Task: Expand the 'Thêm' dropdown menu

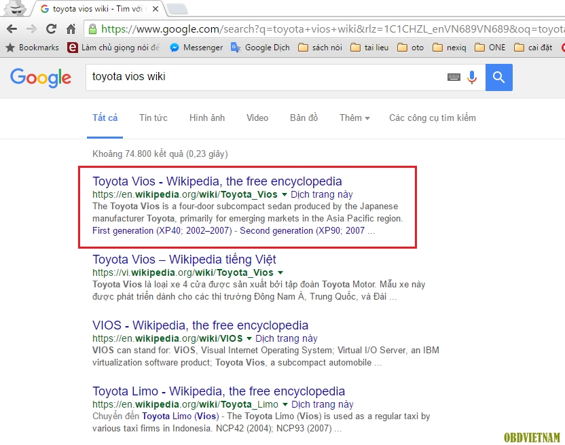Action: pos(354,118)
